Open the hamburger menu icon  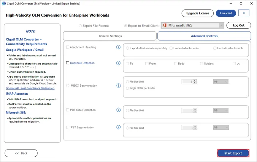244,13
